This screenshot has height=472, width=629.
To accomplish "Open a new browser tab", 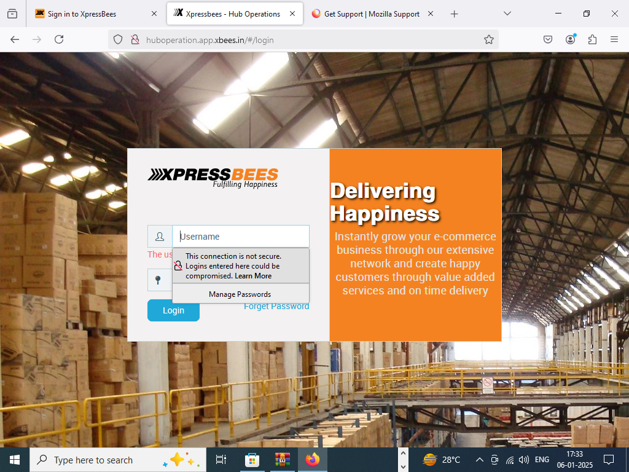I will pos(454,14).
